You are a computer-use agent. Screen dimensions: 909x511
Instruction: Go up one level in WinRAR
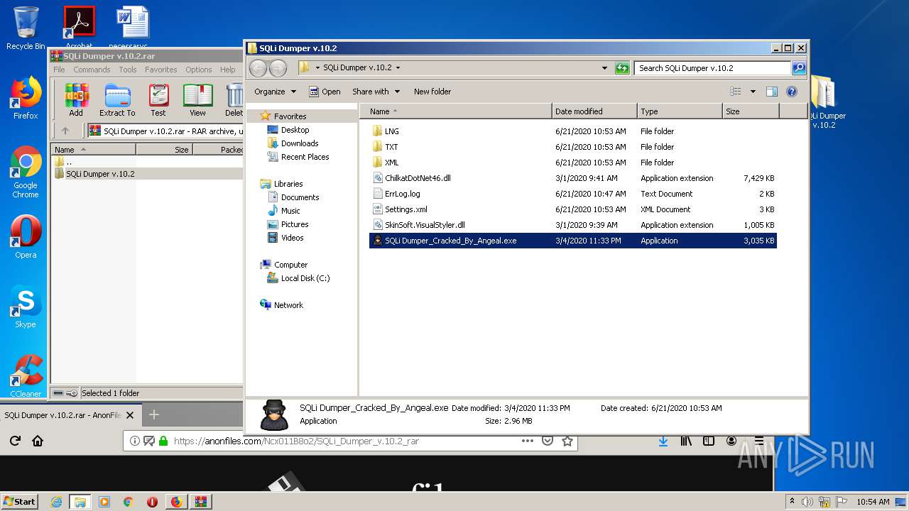pyautogui.click(x=65, y=131)
